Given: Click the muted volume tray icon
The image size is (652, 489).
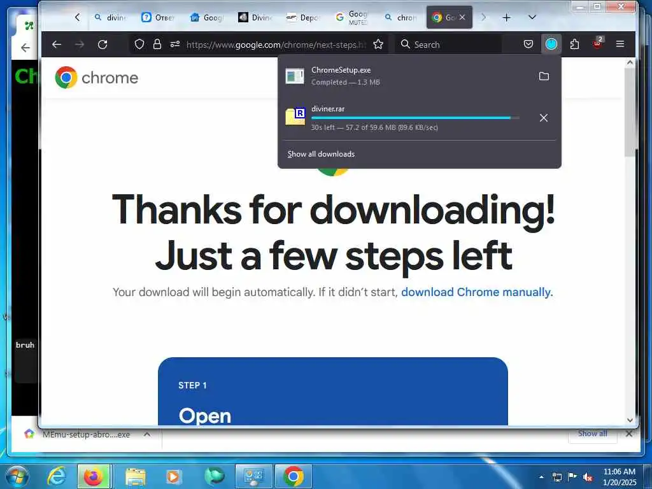Looking at the screenshot, I should point(588,477).
